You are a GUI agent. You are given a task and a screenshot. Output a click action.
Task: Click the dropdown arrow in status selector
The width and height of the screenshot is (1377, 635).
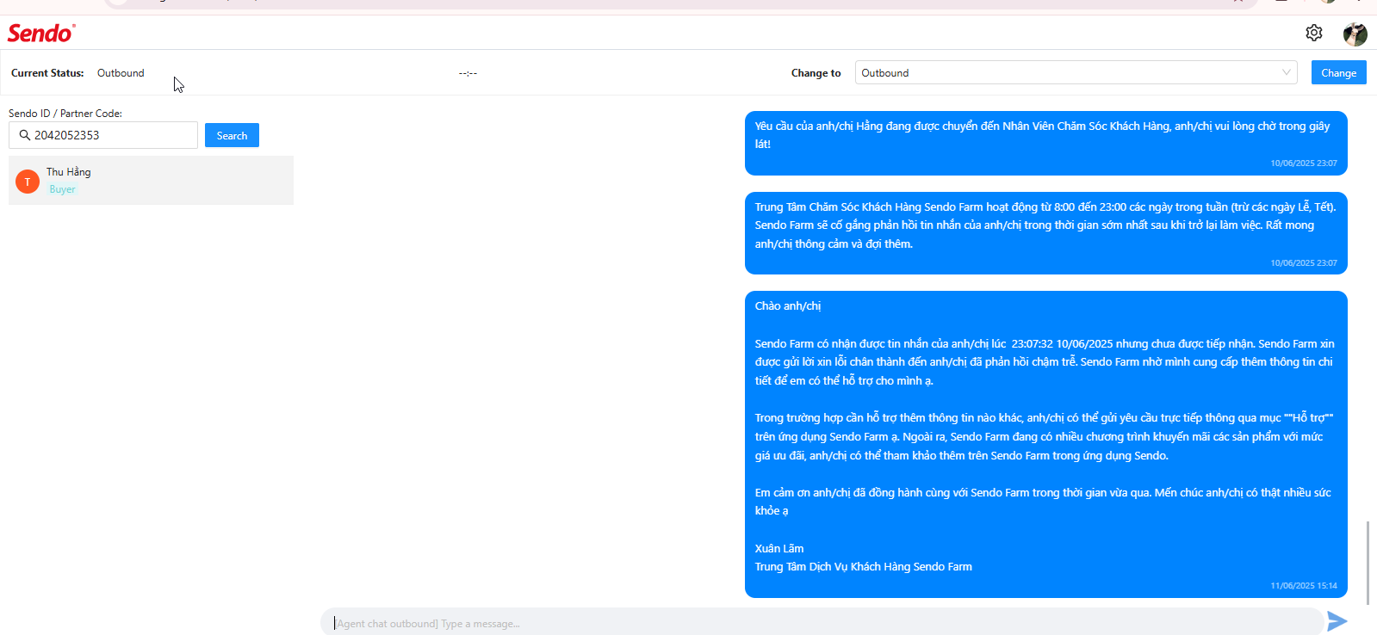[x=1287, y=72]
